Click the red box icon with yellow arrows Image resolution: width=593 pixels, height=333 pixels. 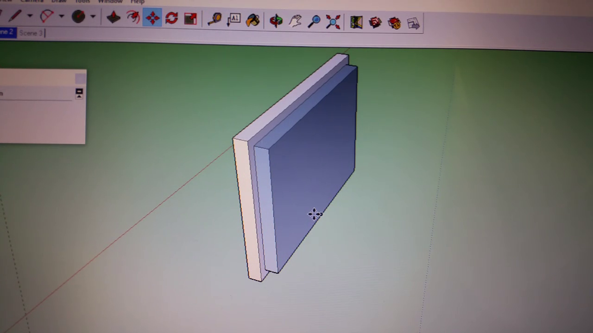tap(394, 23)
